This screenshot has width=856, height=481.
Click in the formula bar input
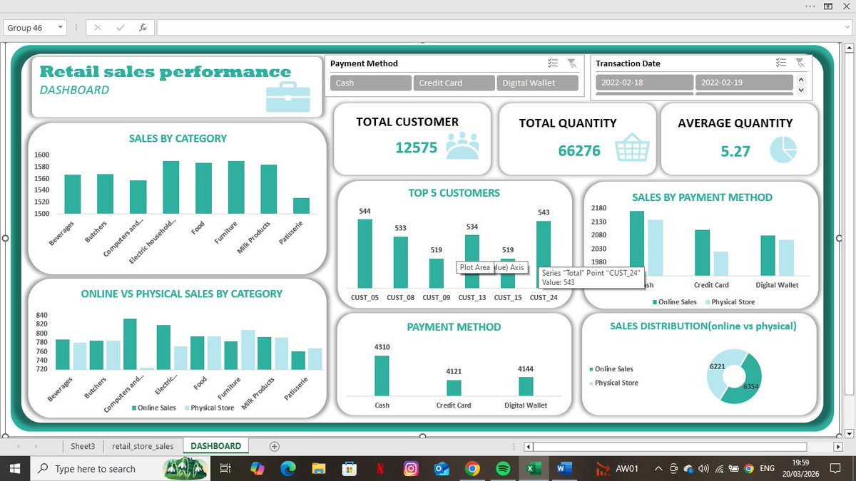point(498,28)
